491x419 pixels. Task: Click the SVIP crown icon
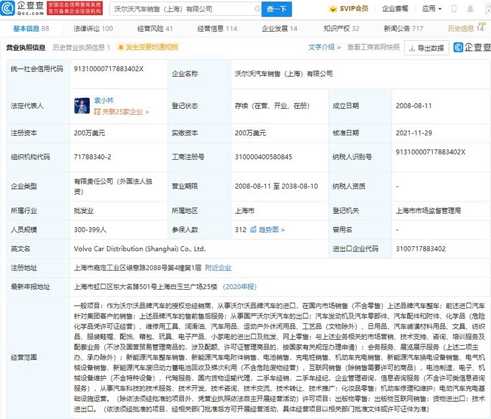[333, 9]
